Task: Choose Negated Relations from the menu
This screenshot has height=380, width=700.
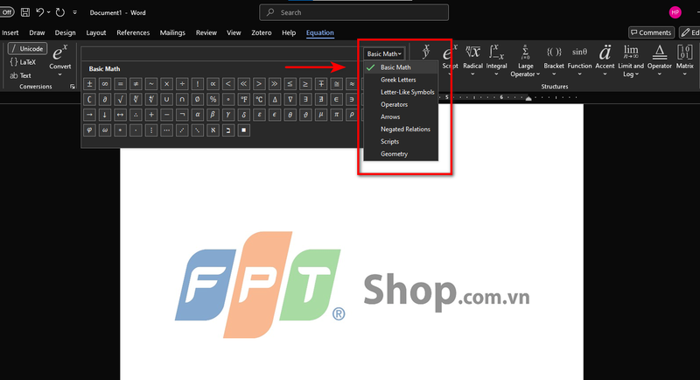Action: coord(401,129)
